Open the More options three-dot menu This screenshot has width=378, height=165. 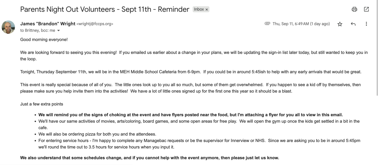(x=366, y=24)
